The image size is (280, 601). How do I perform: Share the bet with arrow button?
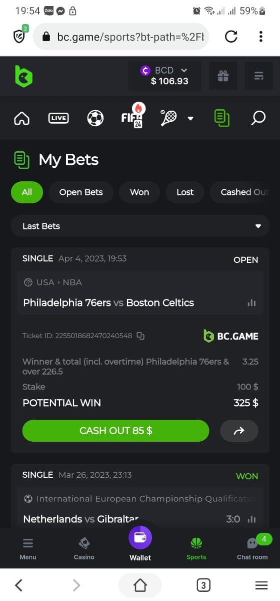tap(239, 431)
